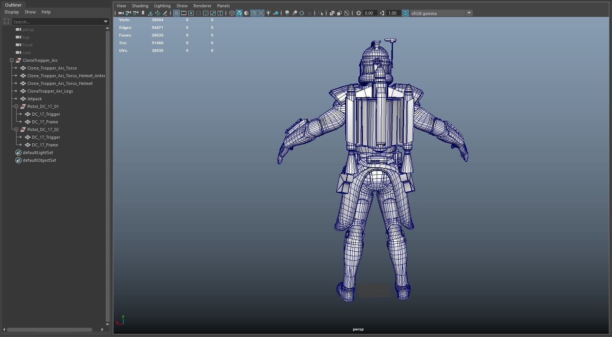Screen dimensions: 612x337
Task: Toggle the Resolution Gate overlay
Action: point(191,13)
